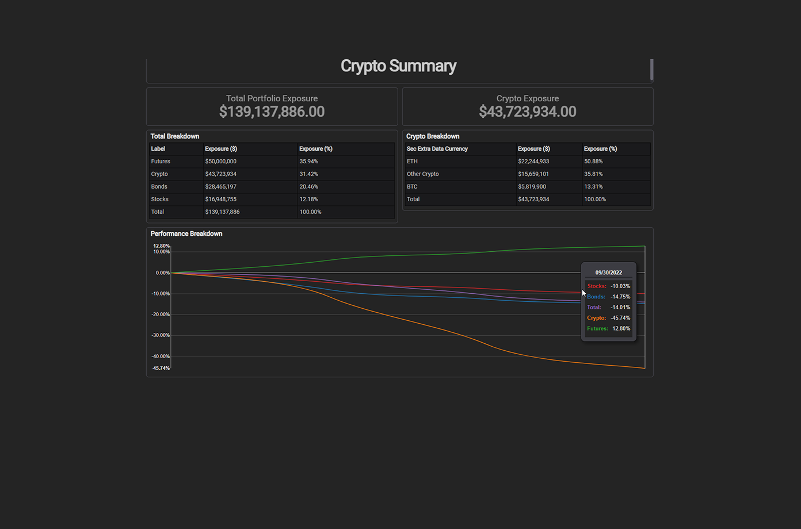Click the Sec Extra Data Currency column header
Screen dimensions: 801x529
pos(436,148)
